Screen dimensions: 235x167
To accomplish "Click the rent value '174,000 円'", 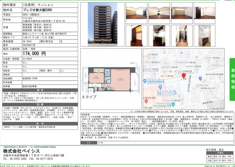I will (34, 54).
